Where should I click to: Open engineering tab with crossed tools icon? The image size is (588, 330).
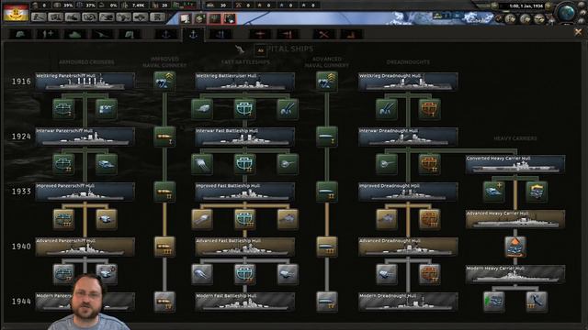[324, 35]
